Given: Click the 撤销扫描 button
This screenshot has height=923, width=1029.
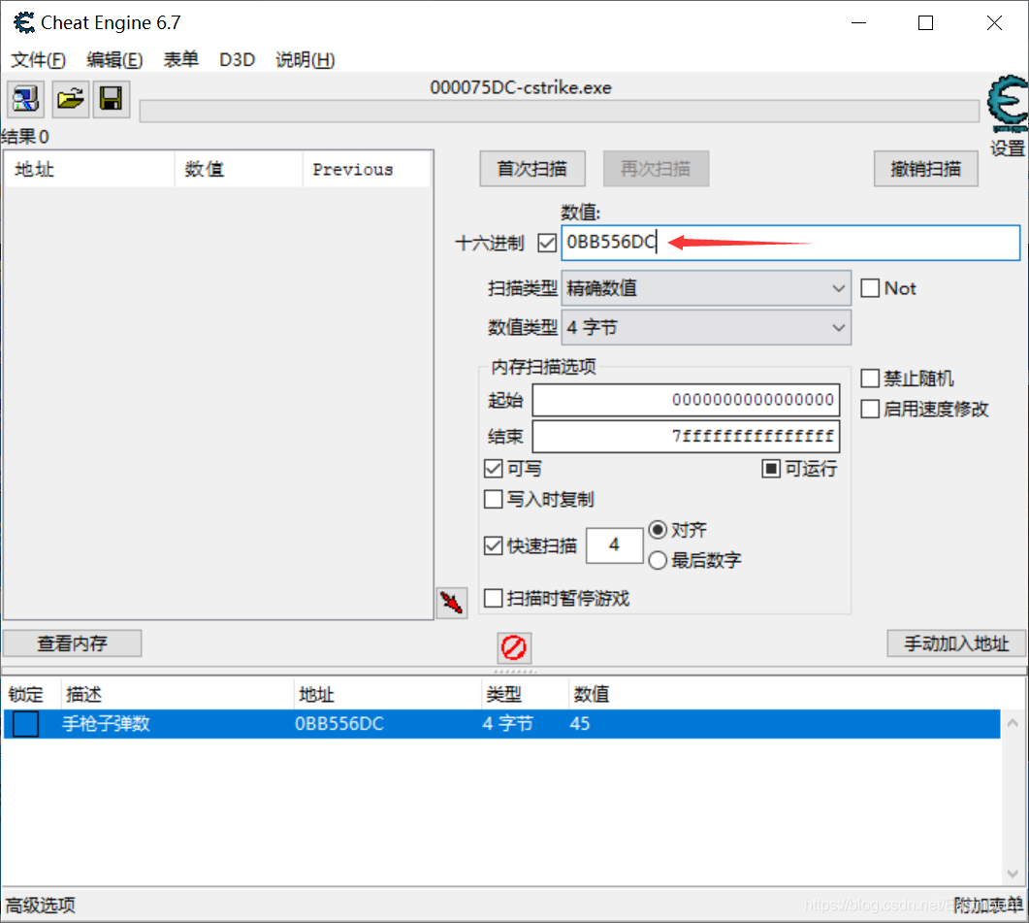Looking at the screenshot, I should tap(926, 169).
